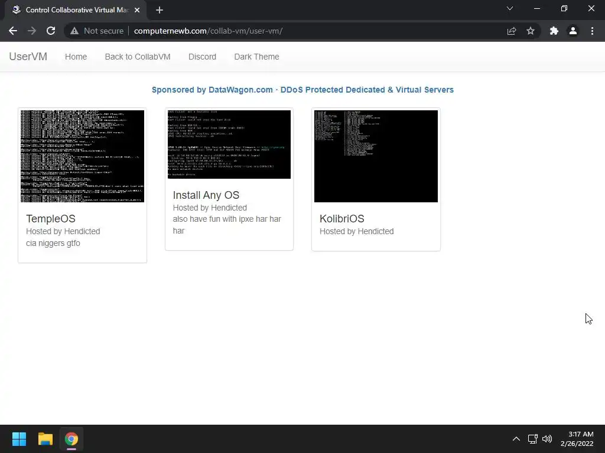The height and width of the screenshot is (453, 605).
Task: Open File Explorer from the taskbar
Action: [x=45, y=439]
